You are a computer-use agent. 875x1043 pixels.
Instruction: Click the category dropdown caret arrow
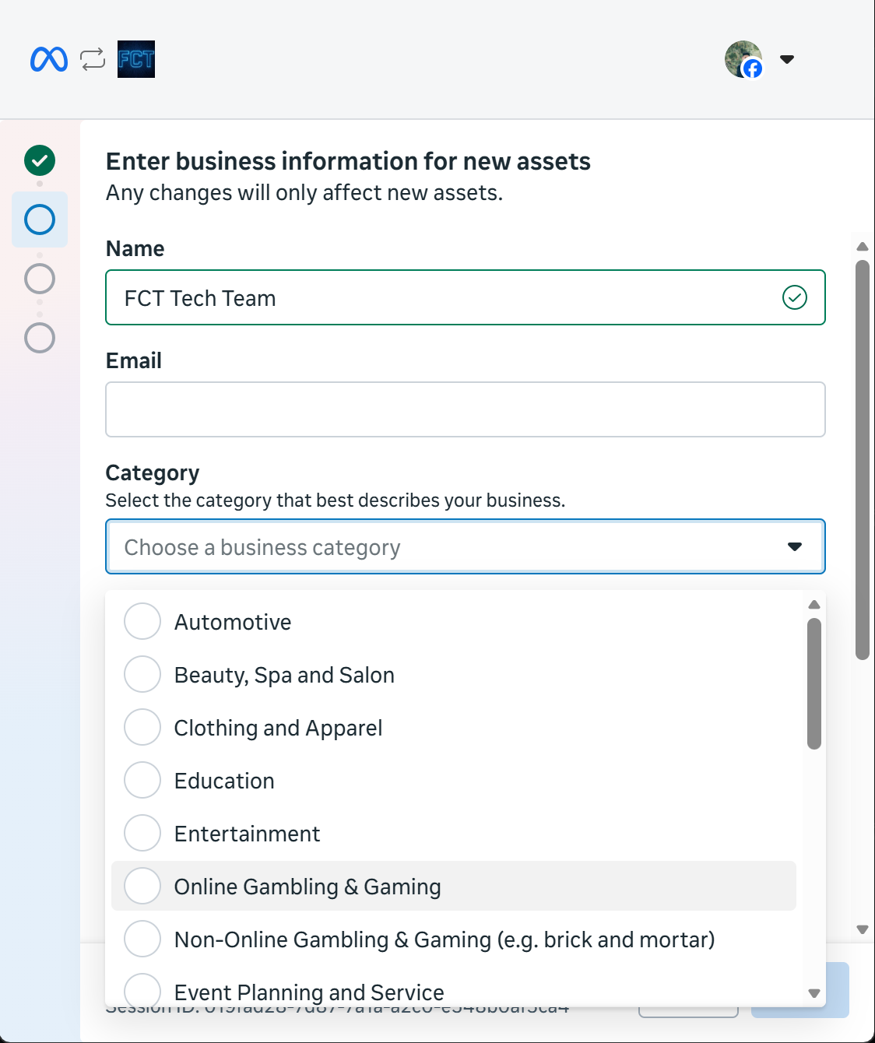(795, 546)
